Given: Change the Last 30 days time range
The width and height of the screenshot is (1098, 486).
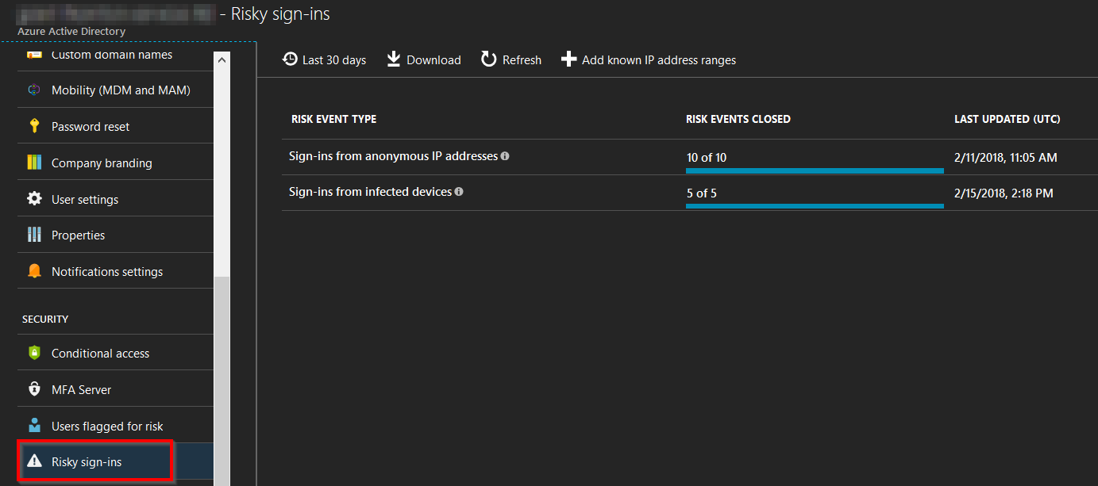Looking at the screenshot, I should click(x=324, y=59).
